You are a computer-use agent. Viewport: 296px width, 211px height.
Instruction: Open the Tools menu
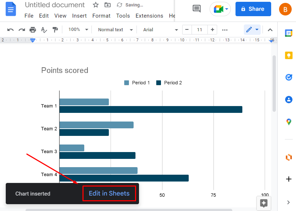pos(123,16)
